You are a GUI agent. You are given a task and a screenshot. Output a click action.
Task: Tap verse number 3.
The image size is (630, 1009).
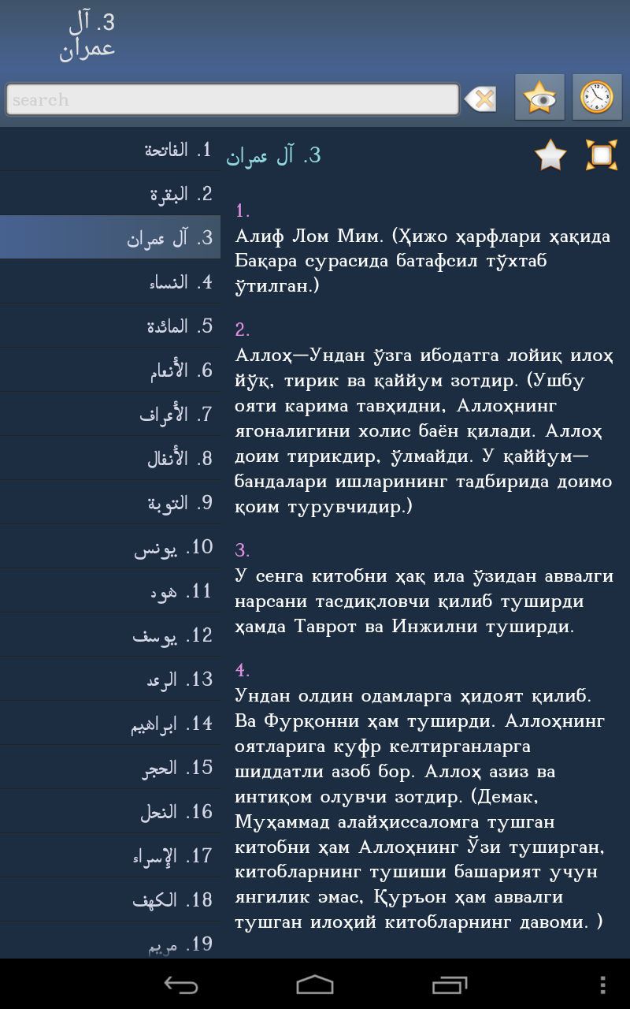(x=243, y=550)
